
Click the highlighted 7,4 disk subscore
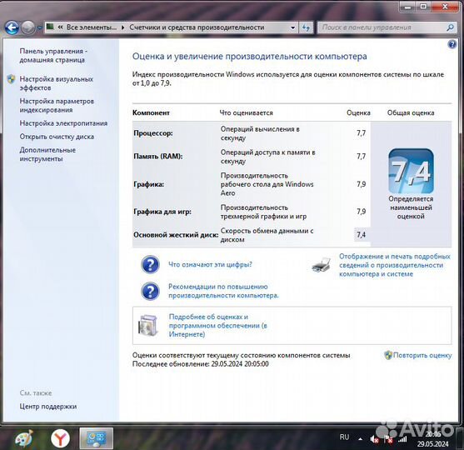362,235
